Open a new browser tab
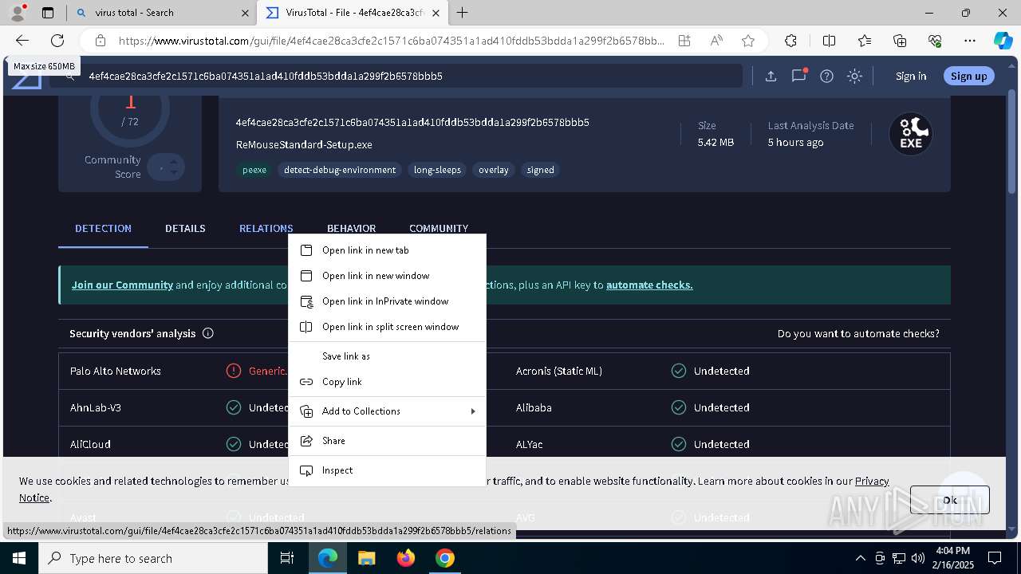1021x574 pixels. [x=462, y=13]
